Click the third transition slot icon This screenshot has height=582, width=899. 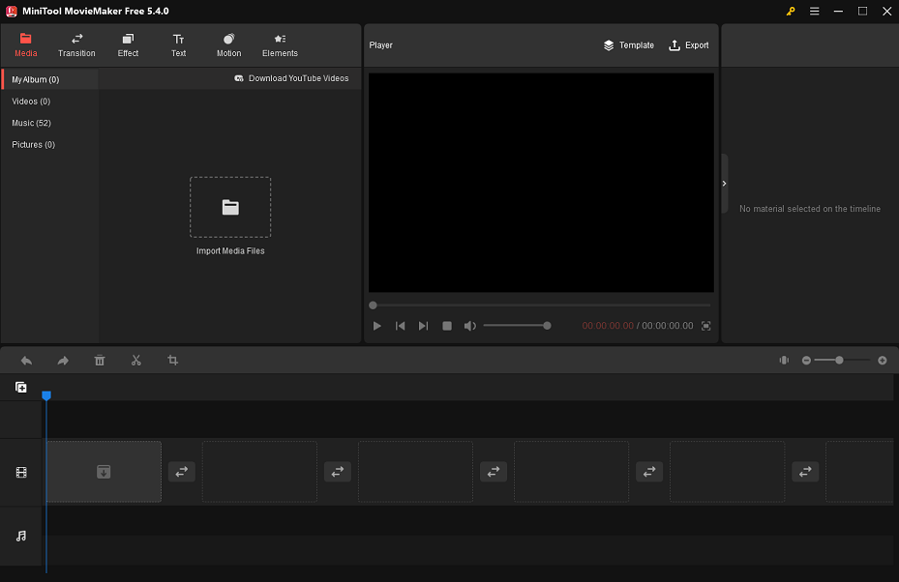tap(494, 472)
